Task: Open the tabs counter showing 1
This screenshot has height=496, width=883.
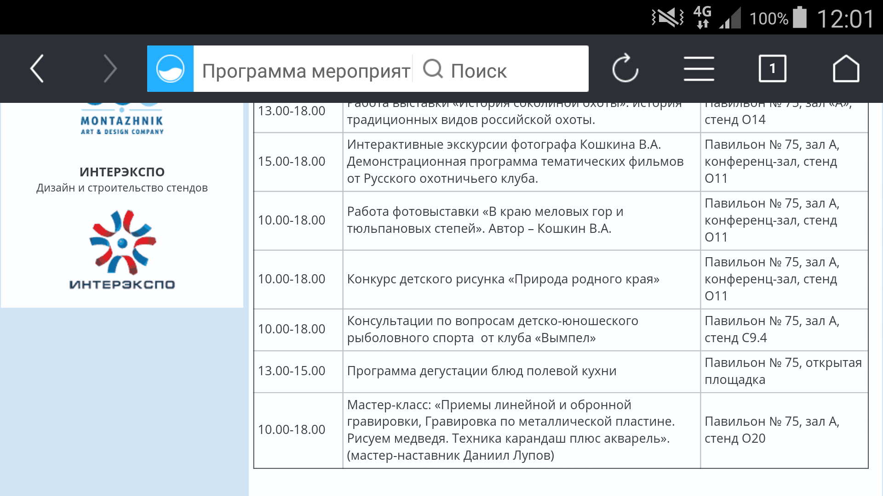Action: tap(772, 69)
